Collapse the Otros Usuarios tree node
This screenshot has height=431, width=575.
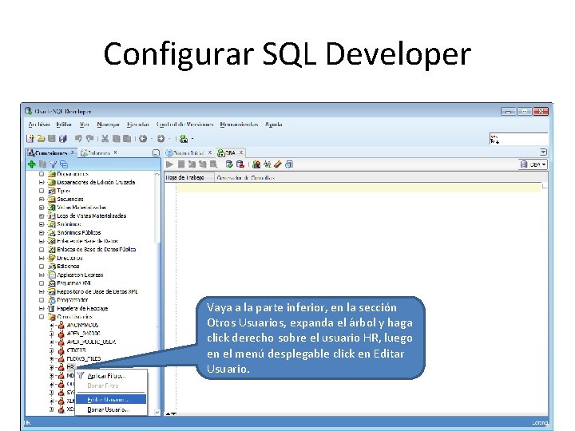(x=42, y=317)
